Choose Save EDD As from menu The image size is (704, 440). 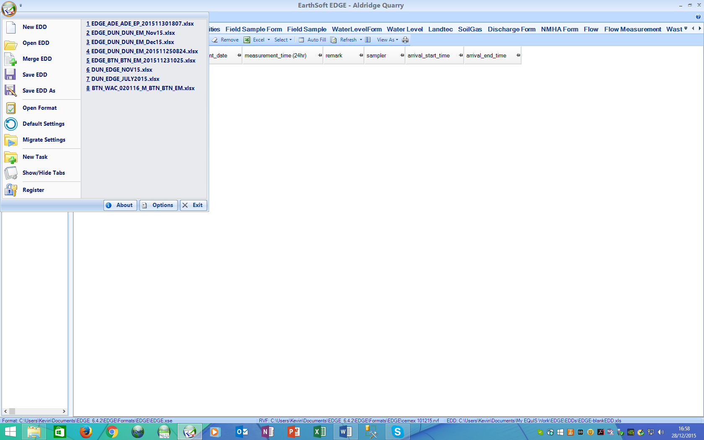(x=41, y=91)
